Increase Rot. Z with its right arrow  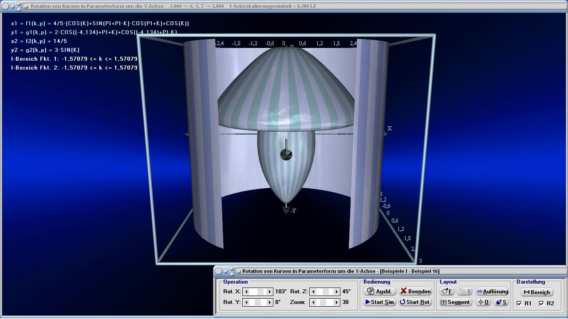(x=336, y=292)
